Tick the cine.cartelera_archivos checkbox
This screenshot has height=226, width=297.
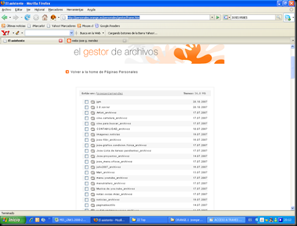click(x=86, y=118)
